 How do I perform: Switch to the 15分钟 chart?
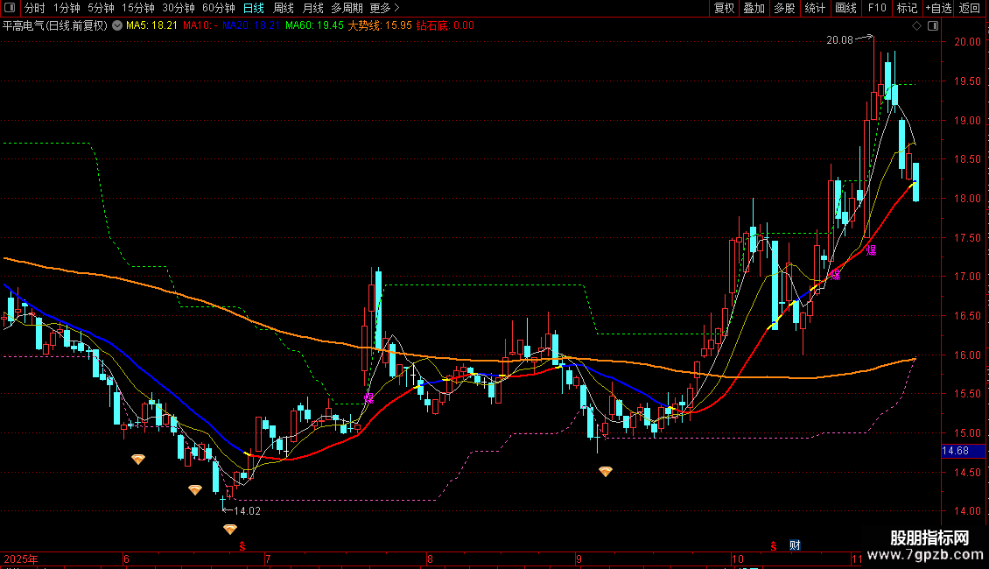click(x=138, y=8)
